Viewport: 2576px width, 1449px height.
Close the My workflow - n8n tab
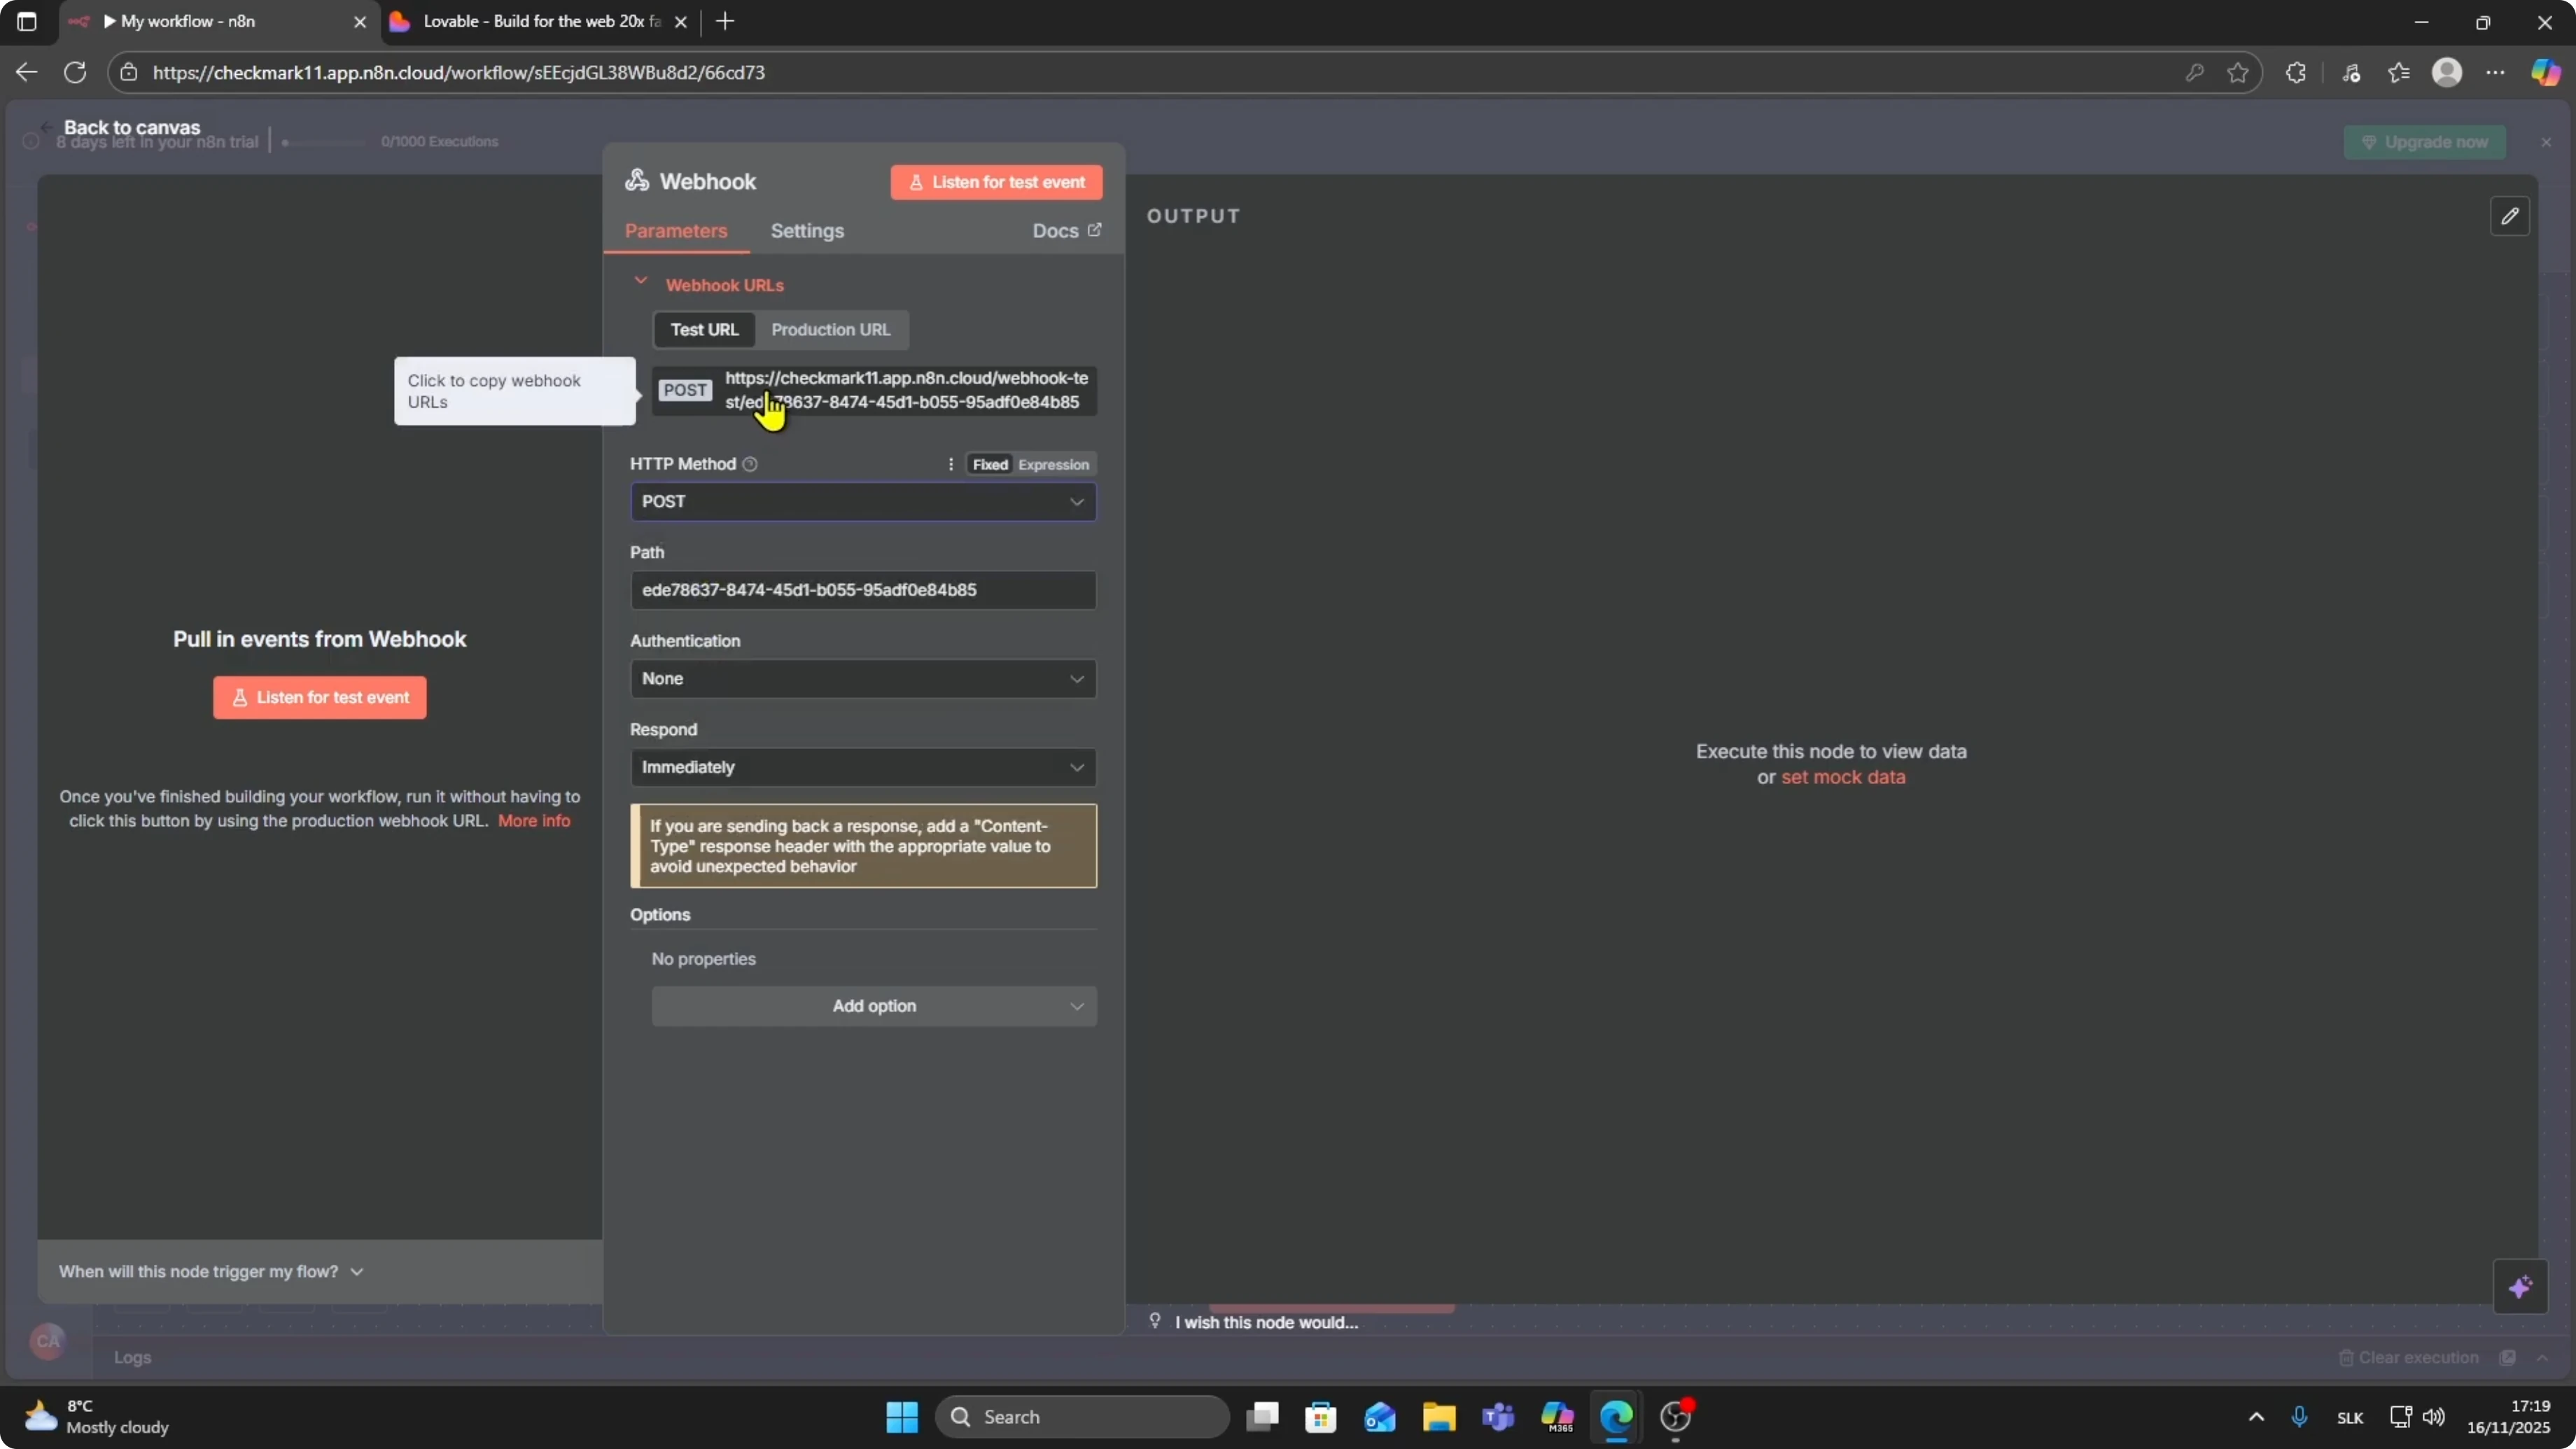tap(360, 22)
